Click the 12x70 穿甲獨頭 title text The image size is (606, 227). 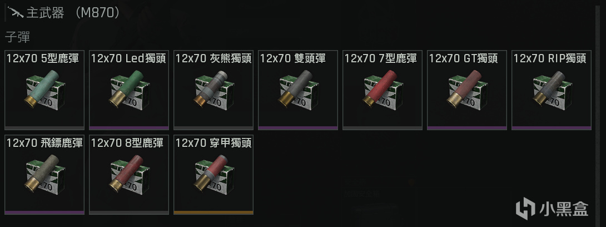pos(213,144)
